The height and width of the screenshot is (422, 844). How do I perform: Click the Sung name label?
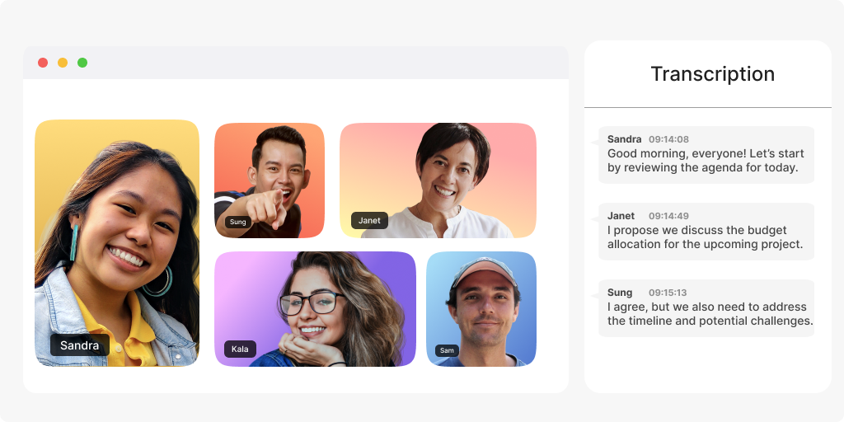[238, 222]
